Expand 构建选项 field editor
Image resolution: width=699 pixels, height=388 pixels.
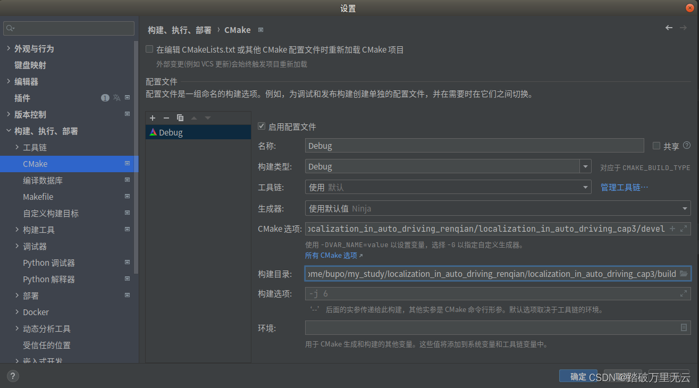[684, 293]
